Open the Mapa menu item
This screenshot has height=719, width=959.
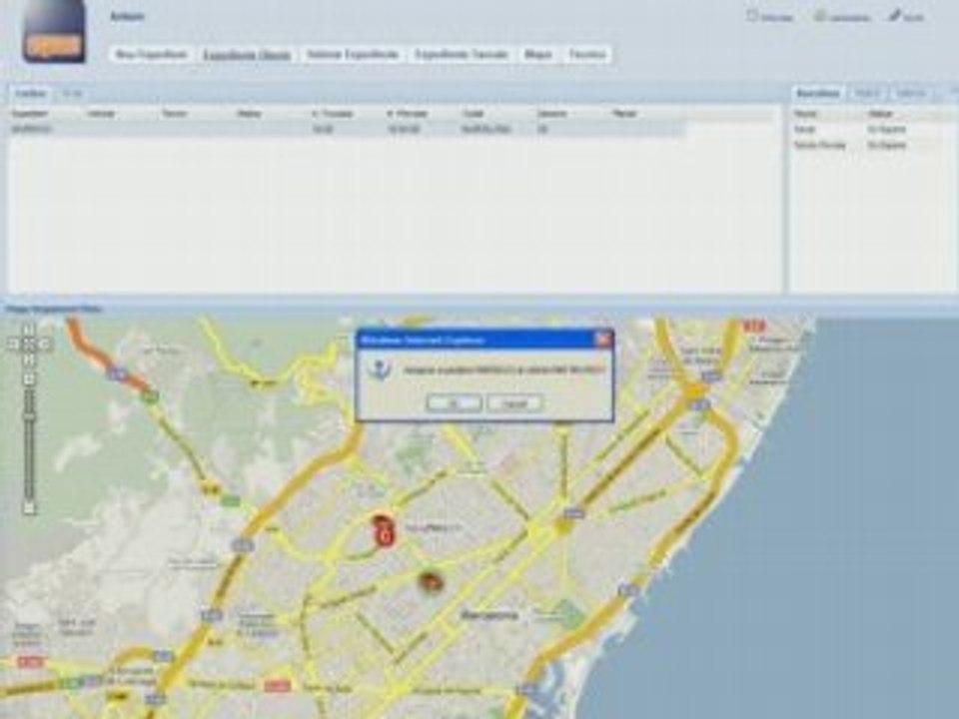tap(538, 54)
